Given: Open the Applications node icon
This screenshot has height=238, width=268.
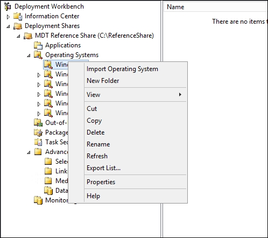Looking at the screenshot, I should pos(38,45).
